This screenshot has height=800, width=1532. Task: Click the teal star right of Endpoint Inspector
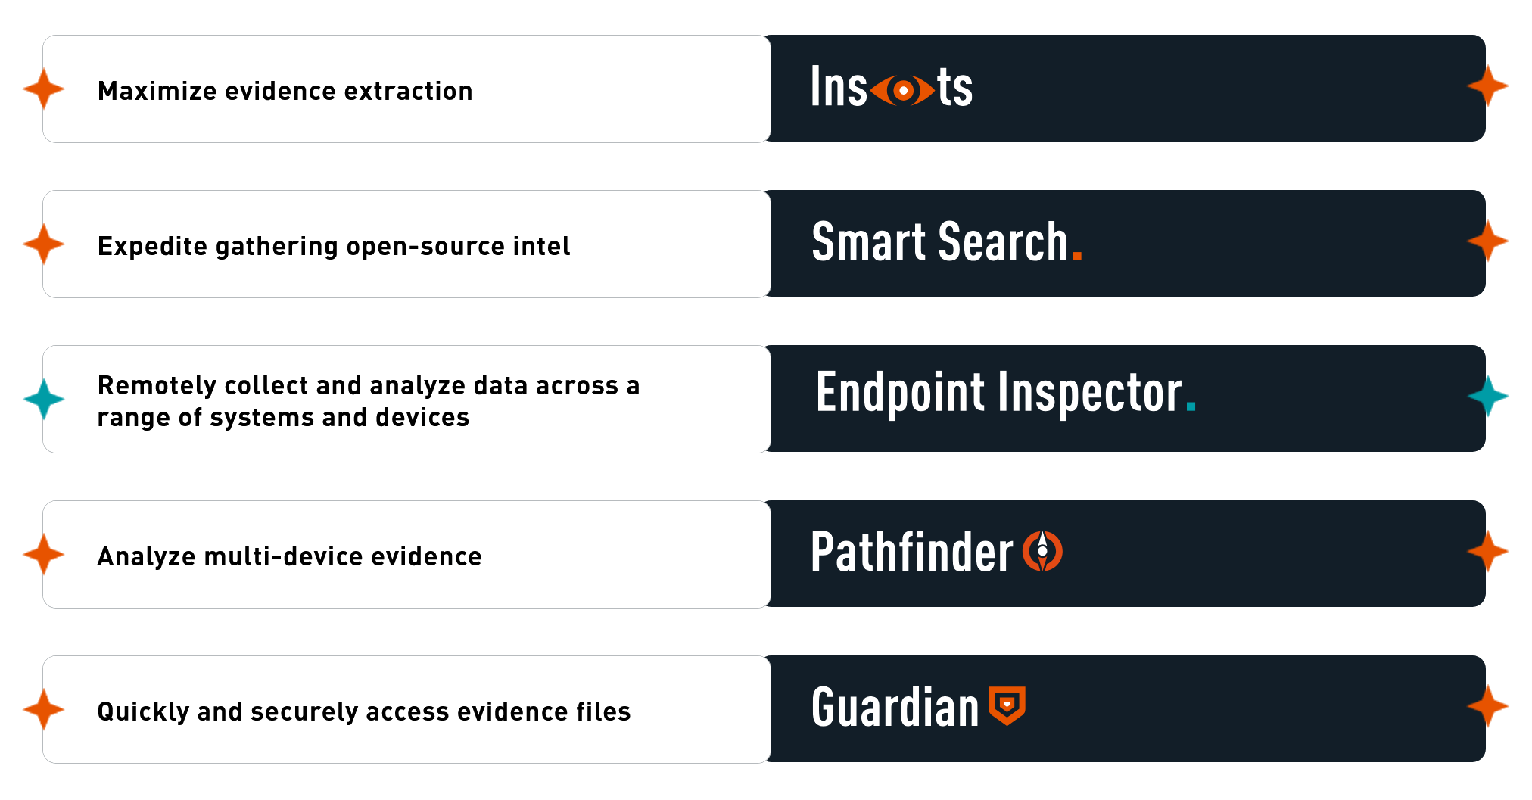[x=1488, y=396]
